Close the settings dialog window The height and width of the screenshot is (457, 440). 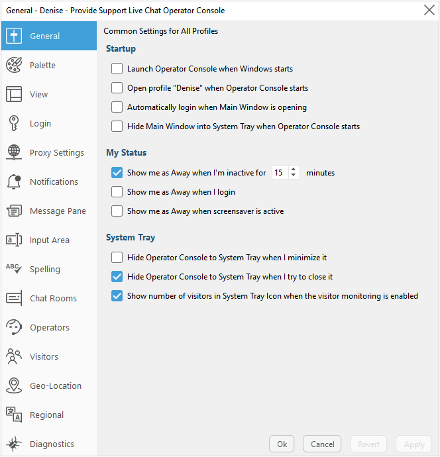coord(429,10)
